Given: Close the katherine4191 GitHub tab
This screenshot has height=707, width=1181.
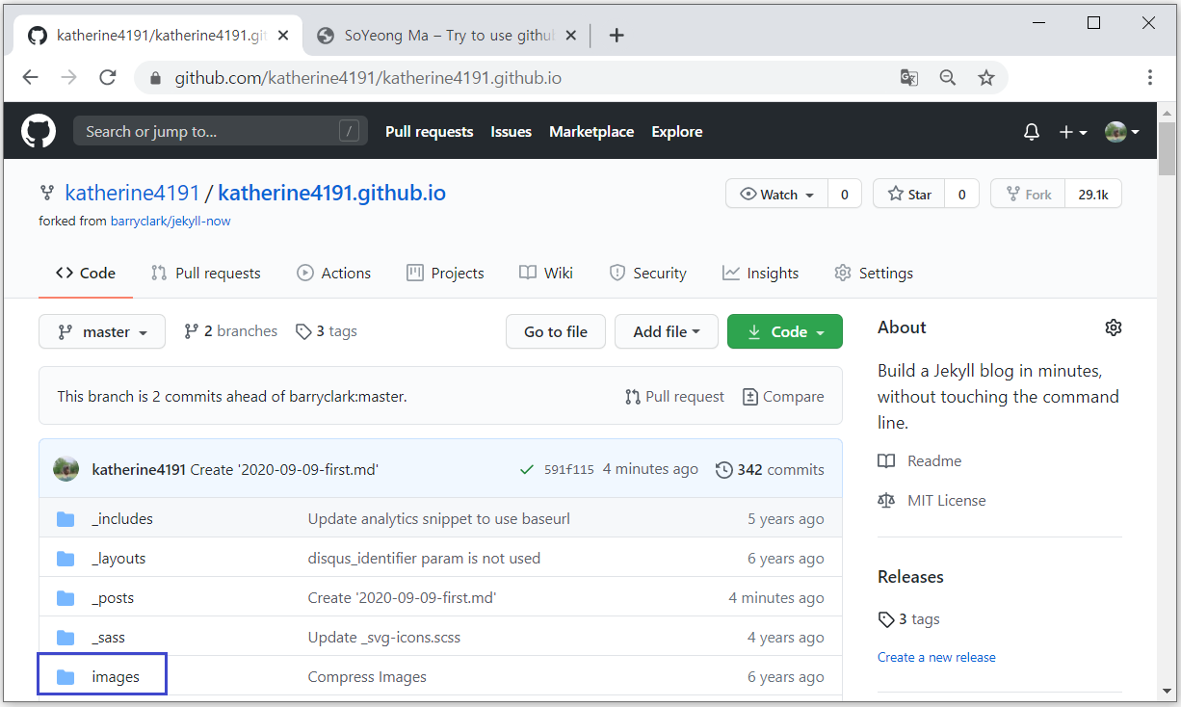Looking at the screenshot, I should (x=281, y=36).
